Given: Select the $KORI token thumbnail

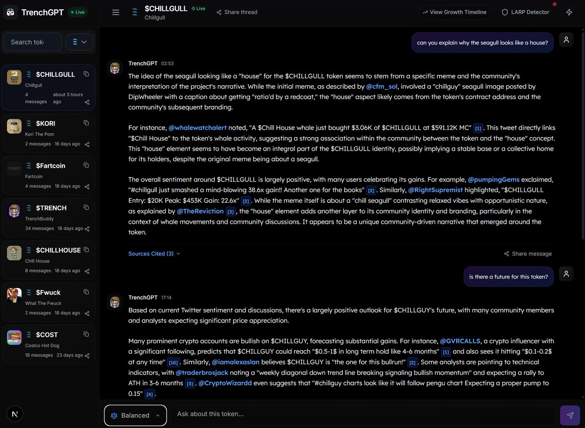Looking at the screenshot, I should pos(14,126).
